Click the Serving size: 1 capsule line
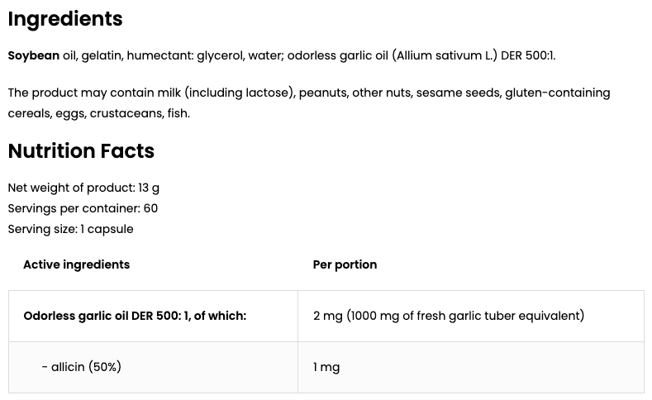Image resolution: width=652 pixels, height=400 pixels. tap(70, 229)
